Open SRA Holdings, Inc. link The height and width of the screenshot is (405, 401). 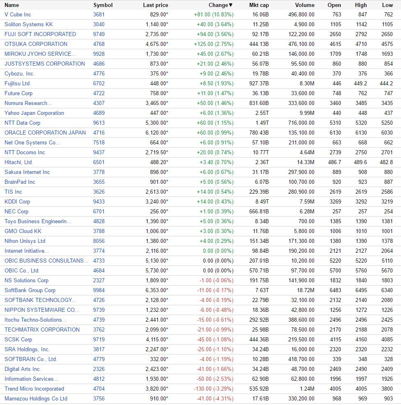(x=27, y=349)
